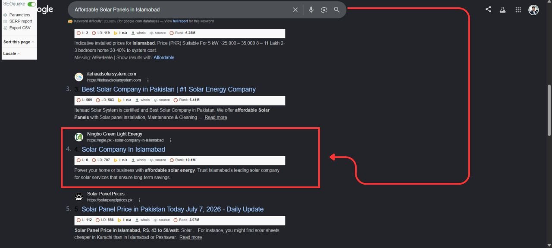
Task: Click Read more under Solar Panel Price snippet
Action: tap(191, 237)
